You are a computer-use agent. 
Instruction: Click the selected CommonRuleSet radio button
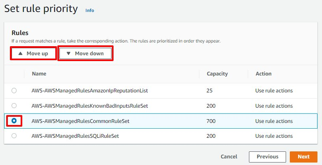[14, 121]
